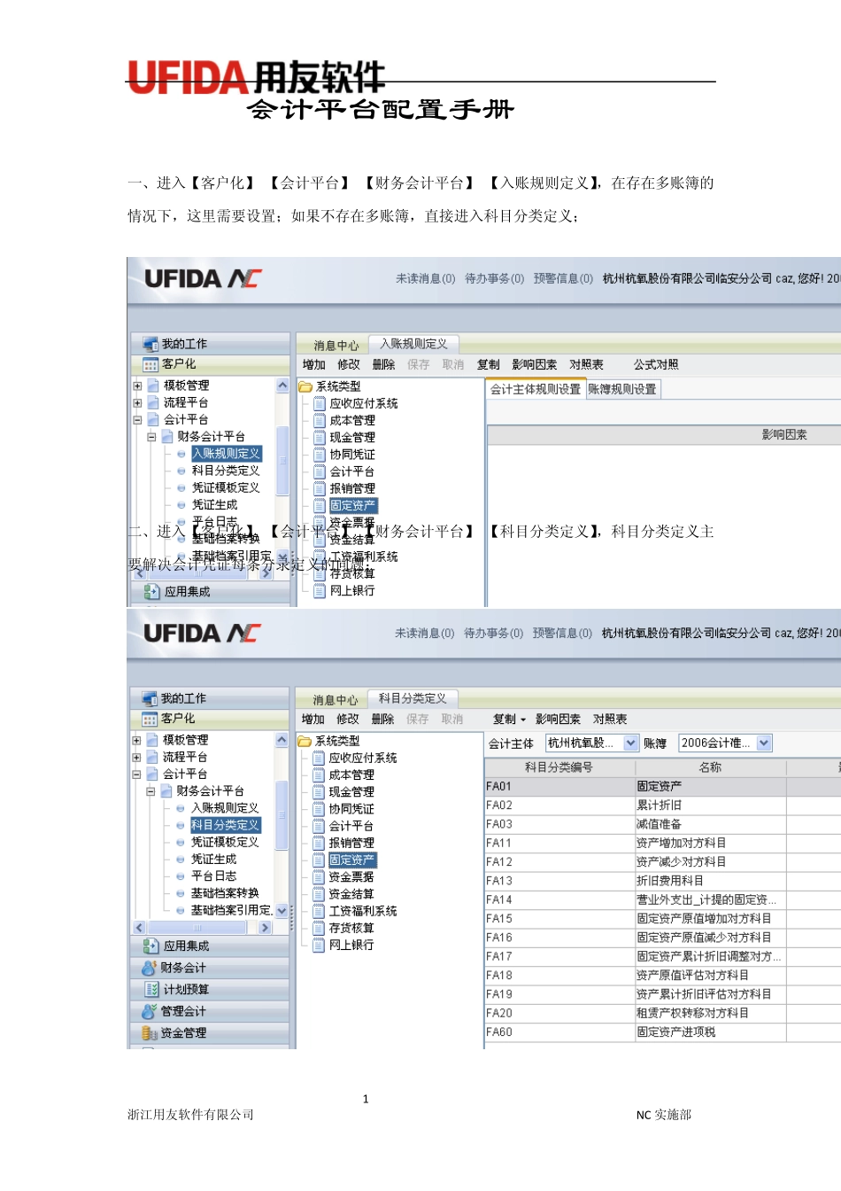
Task: Click the 公式对照 toolbar button
Action: tap(656, 365)
